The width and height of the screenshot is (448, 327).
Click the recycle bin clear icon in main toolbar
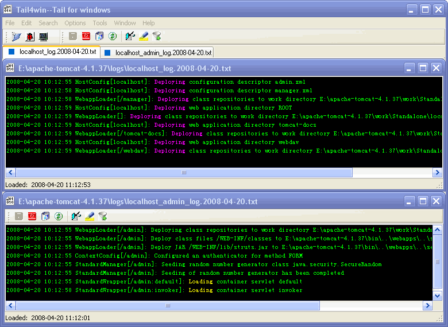[x=99, y=36]
